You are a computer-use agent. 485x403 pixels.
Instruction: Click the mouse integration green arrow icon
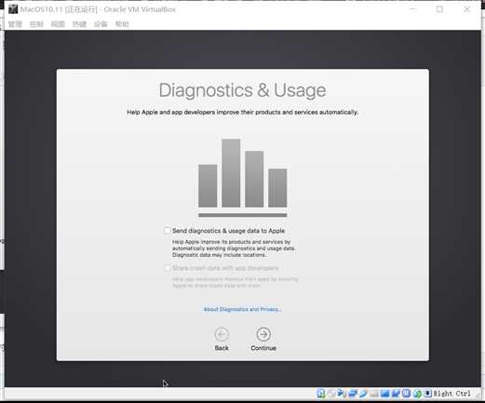coord(417,394)
